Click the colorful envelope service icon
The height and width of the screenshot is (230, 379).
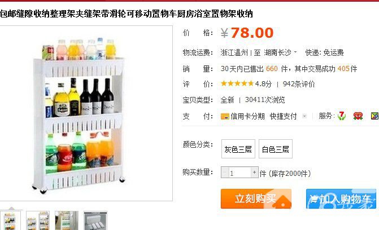(374, 116)
